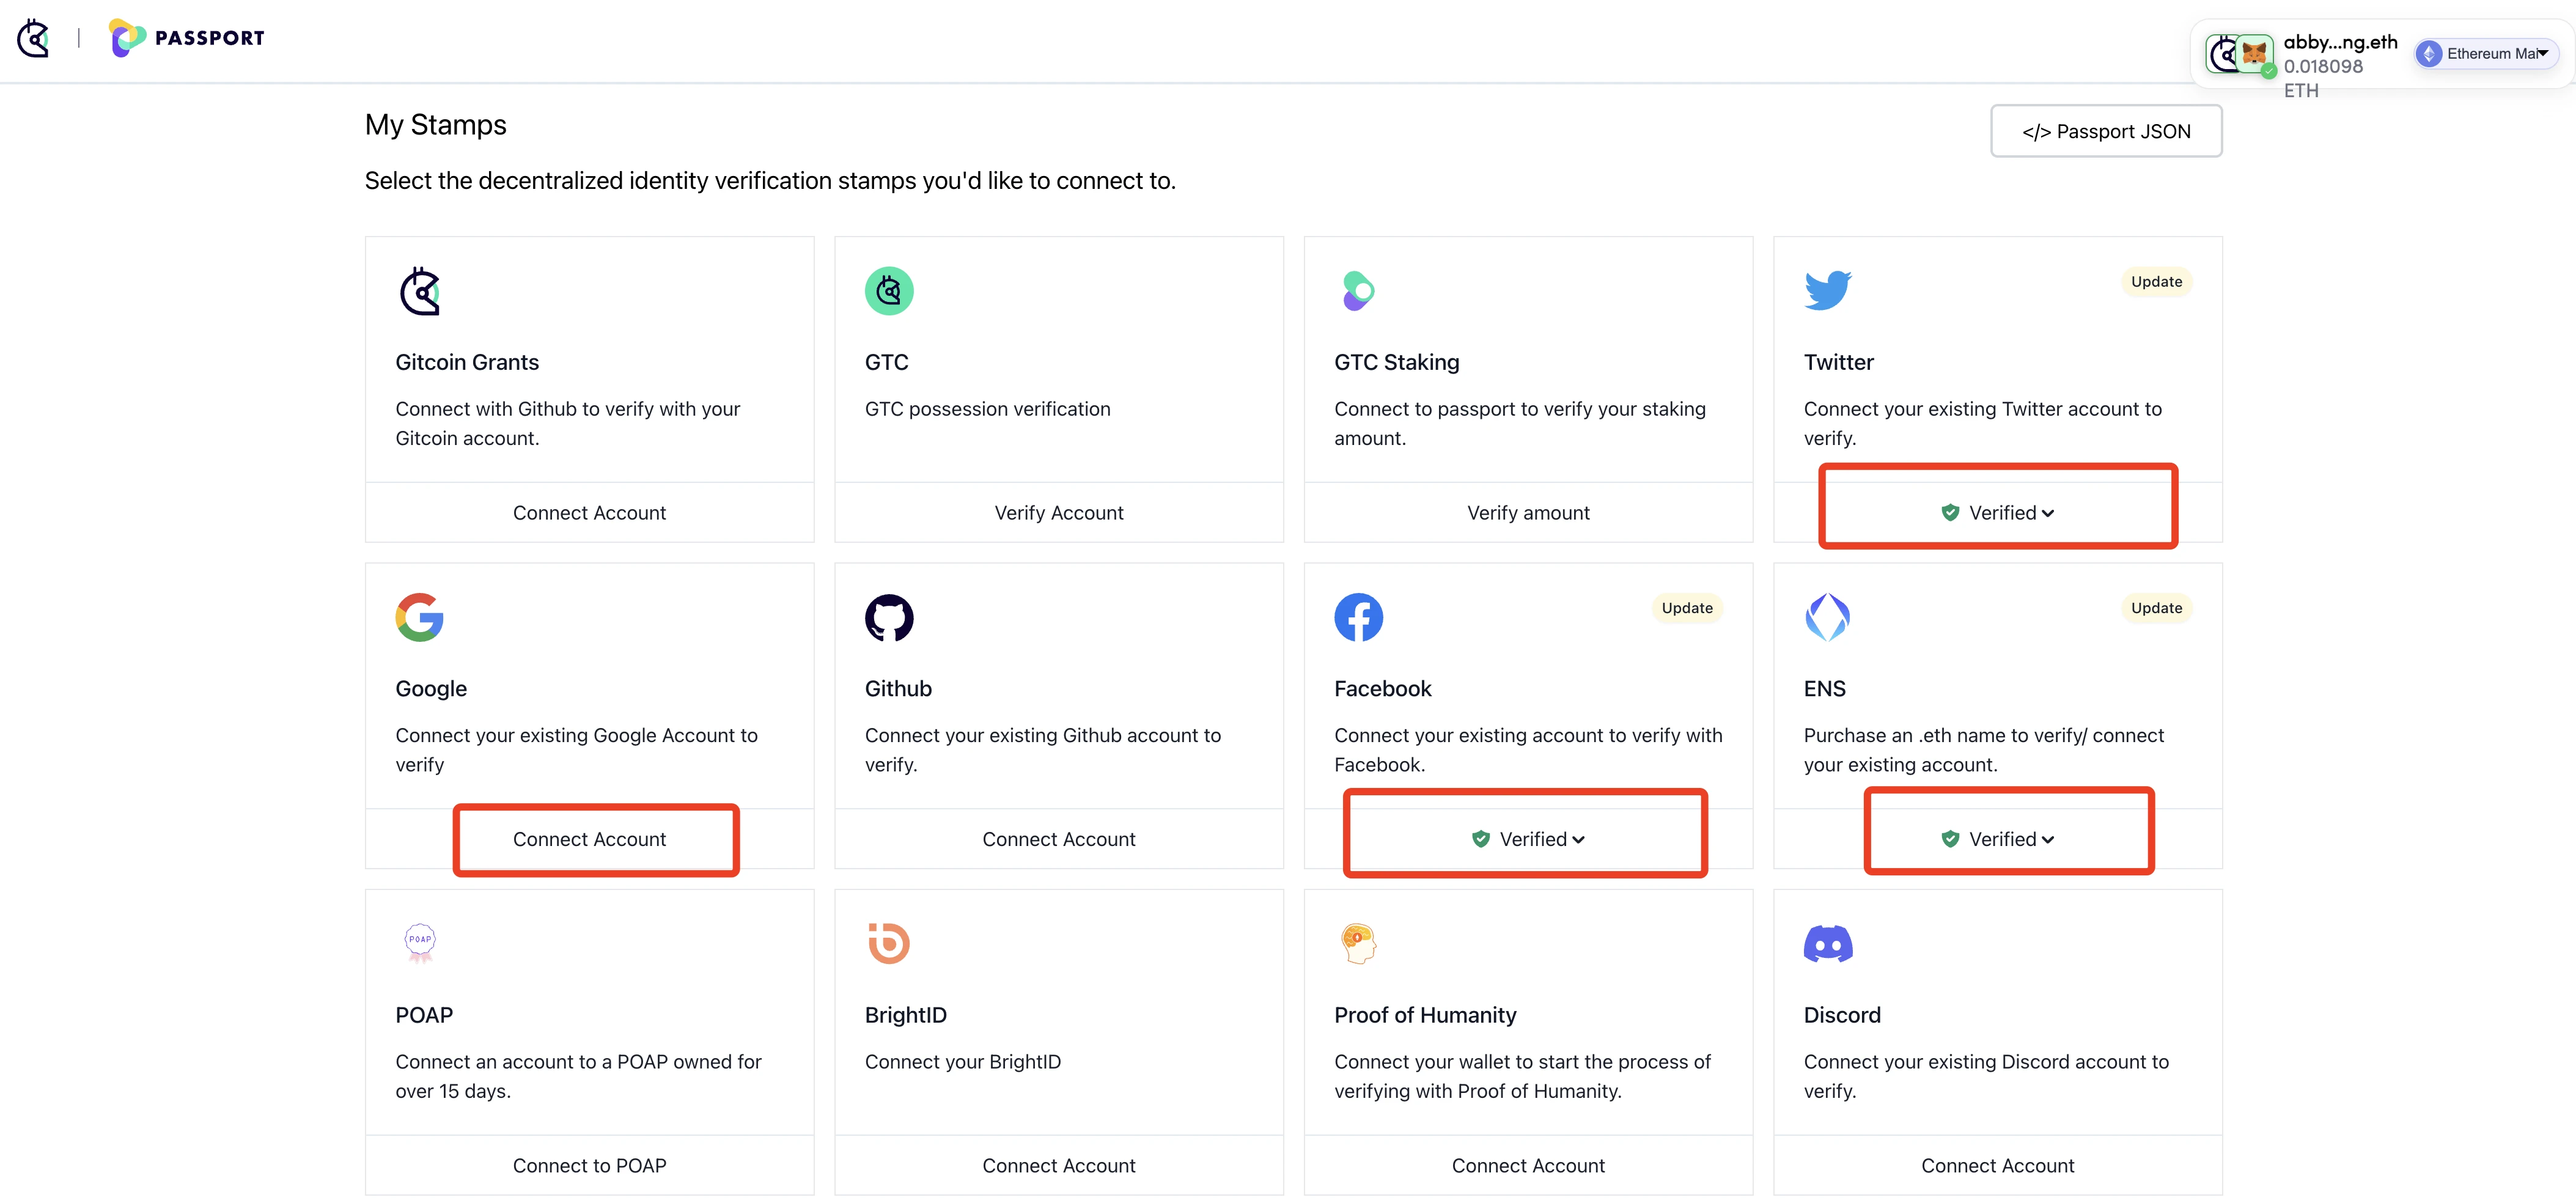Click the GitHub octocat icon

coord(889,616)
